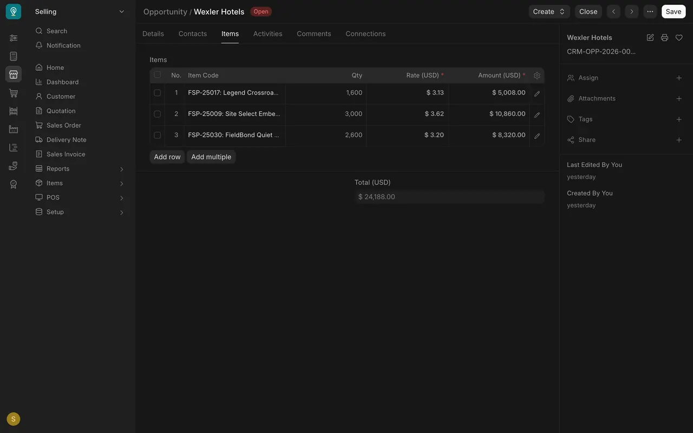Switch to the Connections tab

pyautogui.click(x=365, y=34)
